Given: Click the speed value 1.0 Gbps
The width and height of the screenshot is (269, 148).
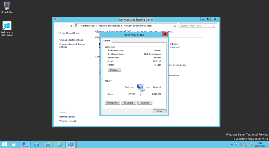Looking at the screenshot, I should pyautogui.click(x=157, y=65).
